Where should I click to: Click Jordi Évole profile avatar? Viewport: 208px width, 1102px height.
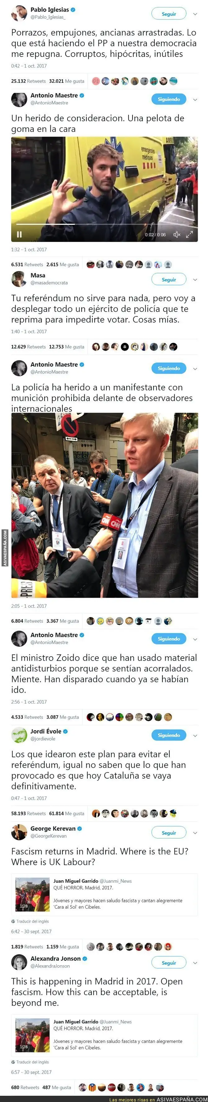click(x=19, y=735)
